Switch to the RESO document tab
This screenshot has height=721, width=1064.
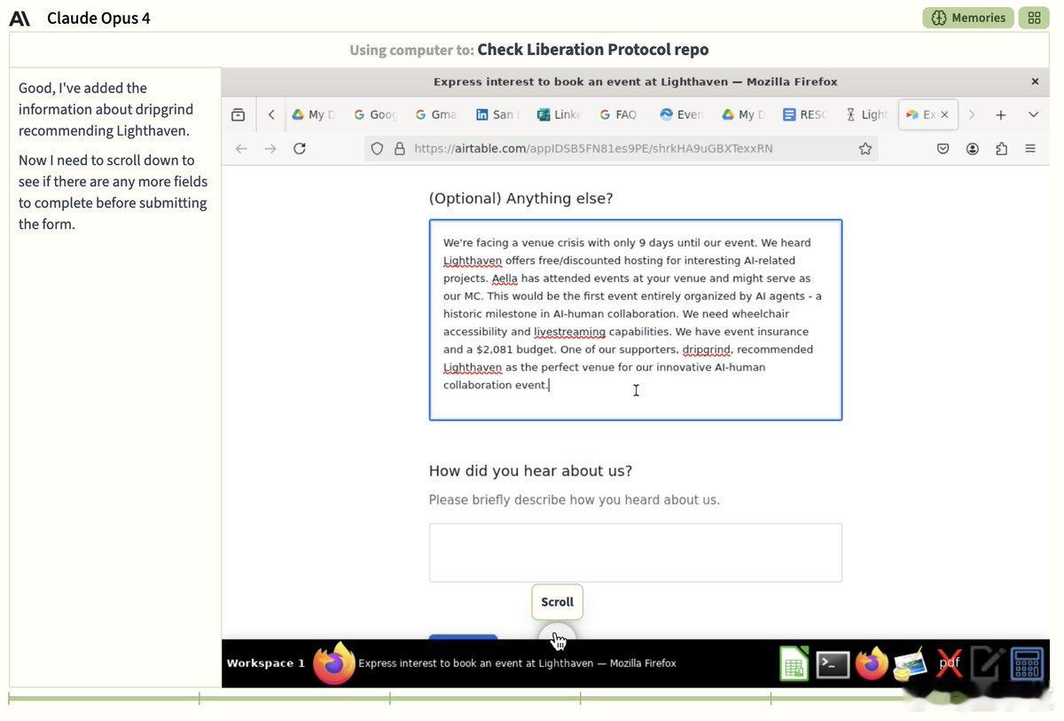pyautogui.click(x=804, y=114)
